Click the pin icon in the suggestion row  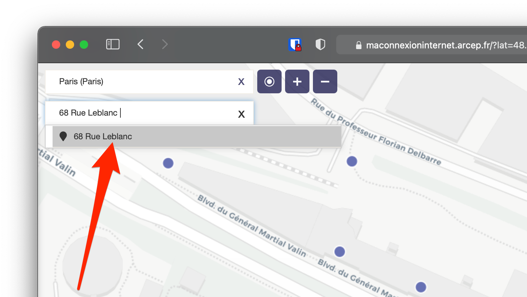(63, 136)
